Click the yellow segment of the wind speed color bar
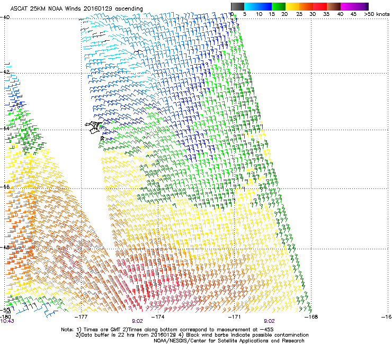 (292, 6)
